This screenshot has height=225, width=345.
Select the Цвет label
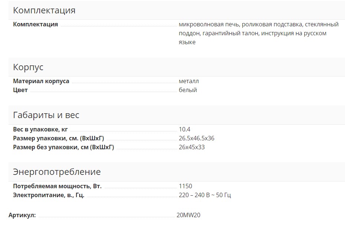click(20, 90)
